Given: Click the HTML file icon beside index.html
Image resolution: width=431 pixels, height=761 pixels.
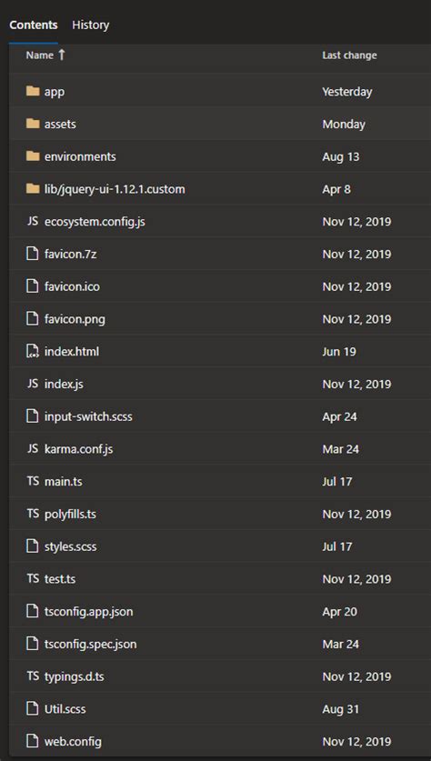Looking at the screenshot, I should pyautogui.click(x=33, y=351).
